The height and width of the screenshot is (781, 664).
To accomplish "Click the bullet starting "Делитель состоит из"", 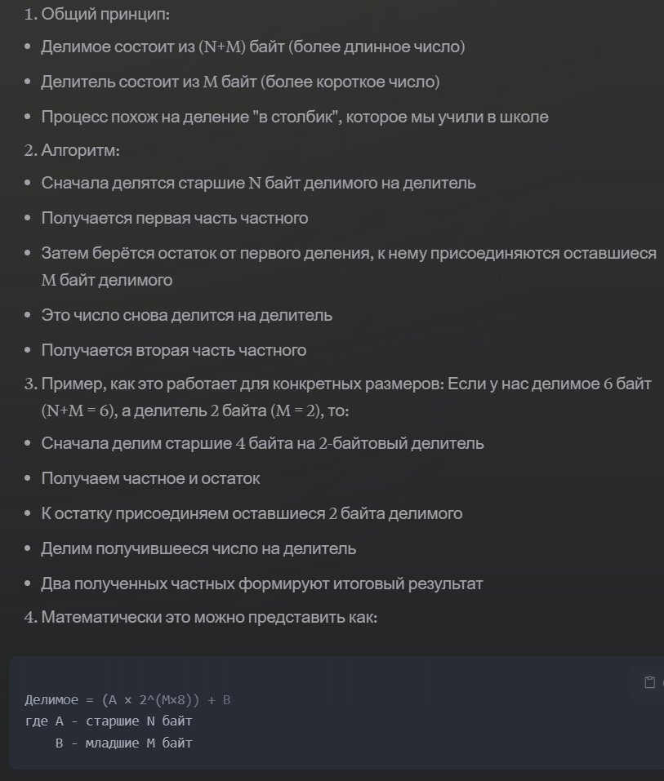I will tap(240, 82).
